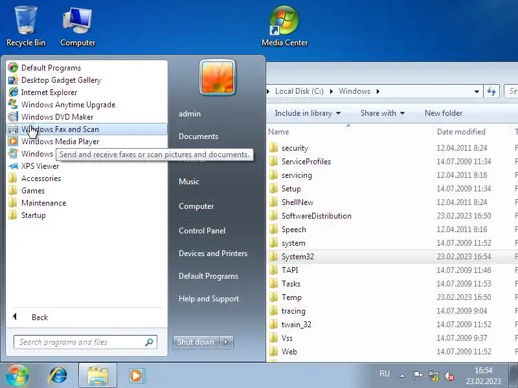Viewport: 518px width, 388px height.
Task: Open the Recycle Bin desktop icon
Action: 26,27
